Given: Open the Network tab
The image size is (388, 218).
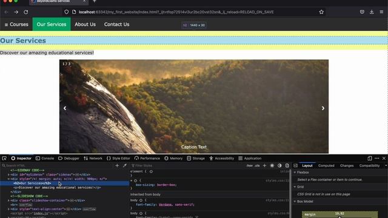Looking at the screenshot, I should tap(93, 159).
